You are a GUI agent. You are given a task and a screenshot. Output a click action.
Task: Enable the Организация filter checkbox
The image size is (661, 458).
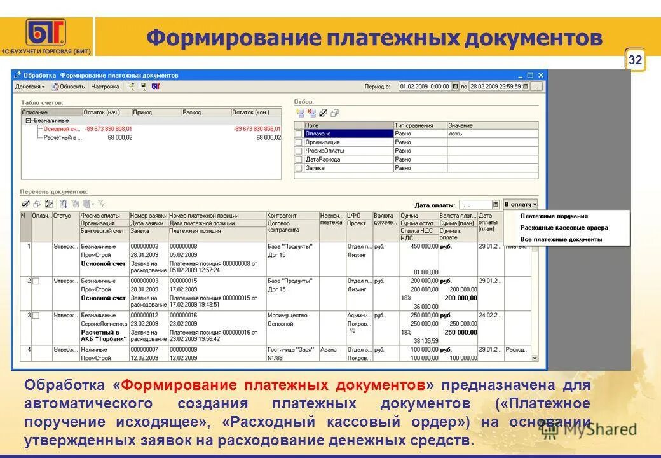(x=297, y=142)
